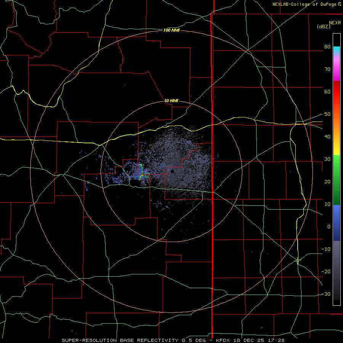Click the 100 NMI range ring label
Screen dimensions: 343x343
tap(171, 30)
